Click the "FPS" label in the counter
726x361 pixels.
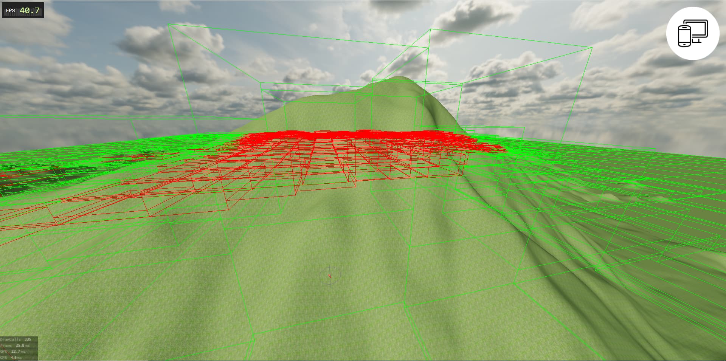pyautogui.click(x=11, y=11)
